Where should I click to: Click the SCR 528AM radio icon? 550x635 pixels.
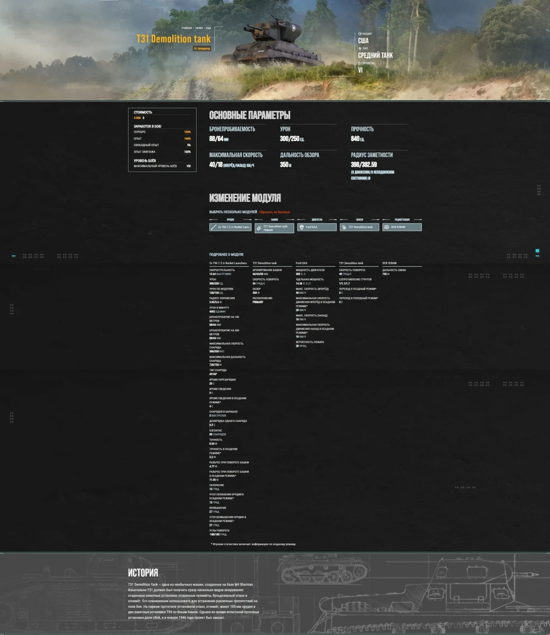click(x=387, y=227)
